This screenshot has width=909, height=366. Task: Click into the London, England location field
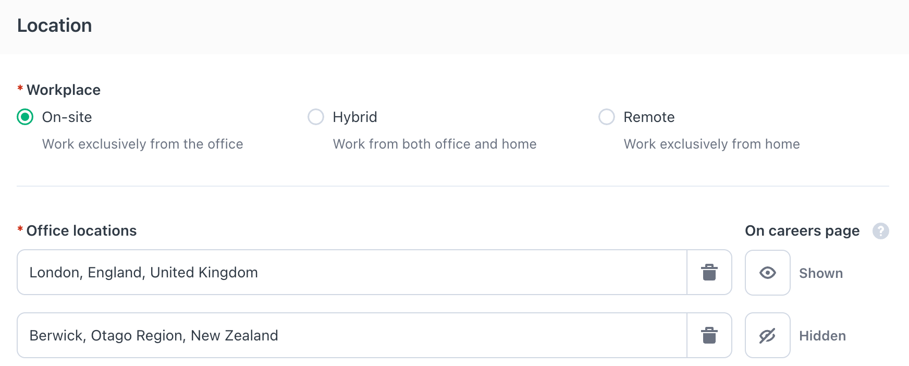pyautogui.click(x=352, y=272)
